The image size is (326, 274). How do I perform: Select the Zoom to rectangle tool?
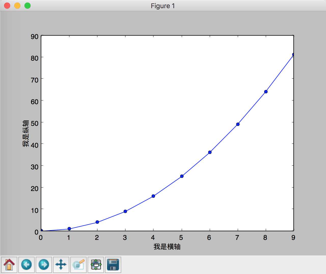78,265
